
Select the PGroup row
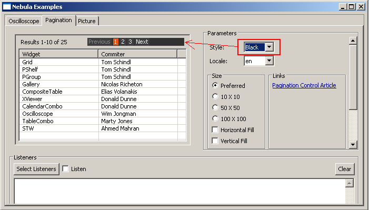pyautogui.click(x=103, y=77)
